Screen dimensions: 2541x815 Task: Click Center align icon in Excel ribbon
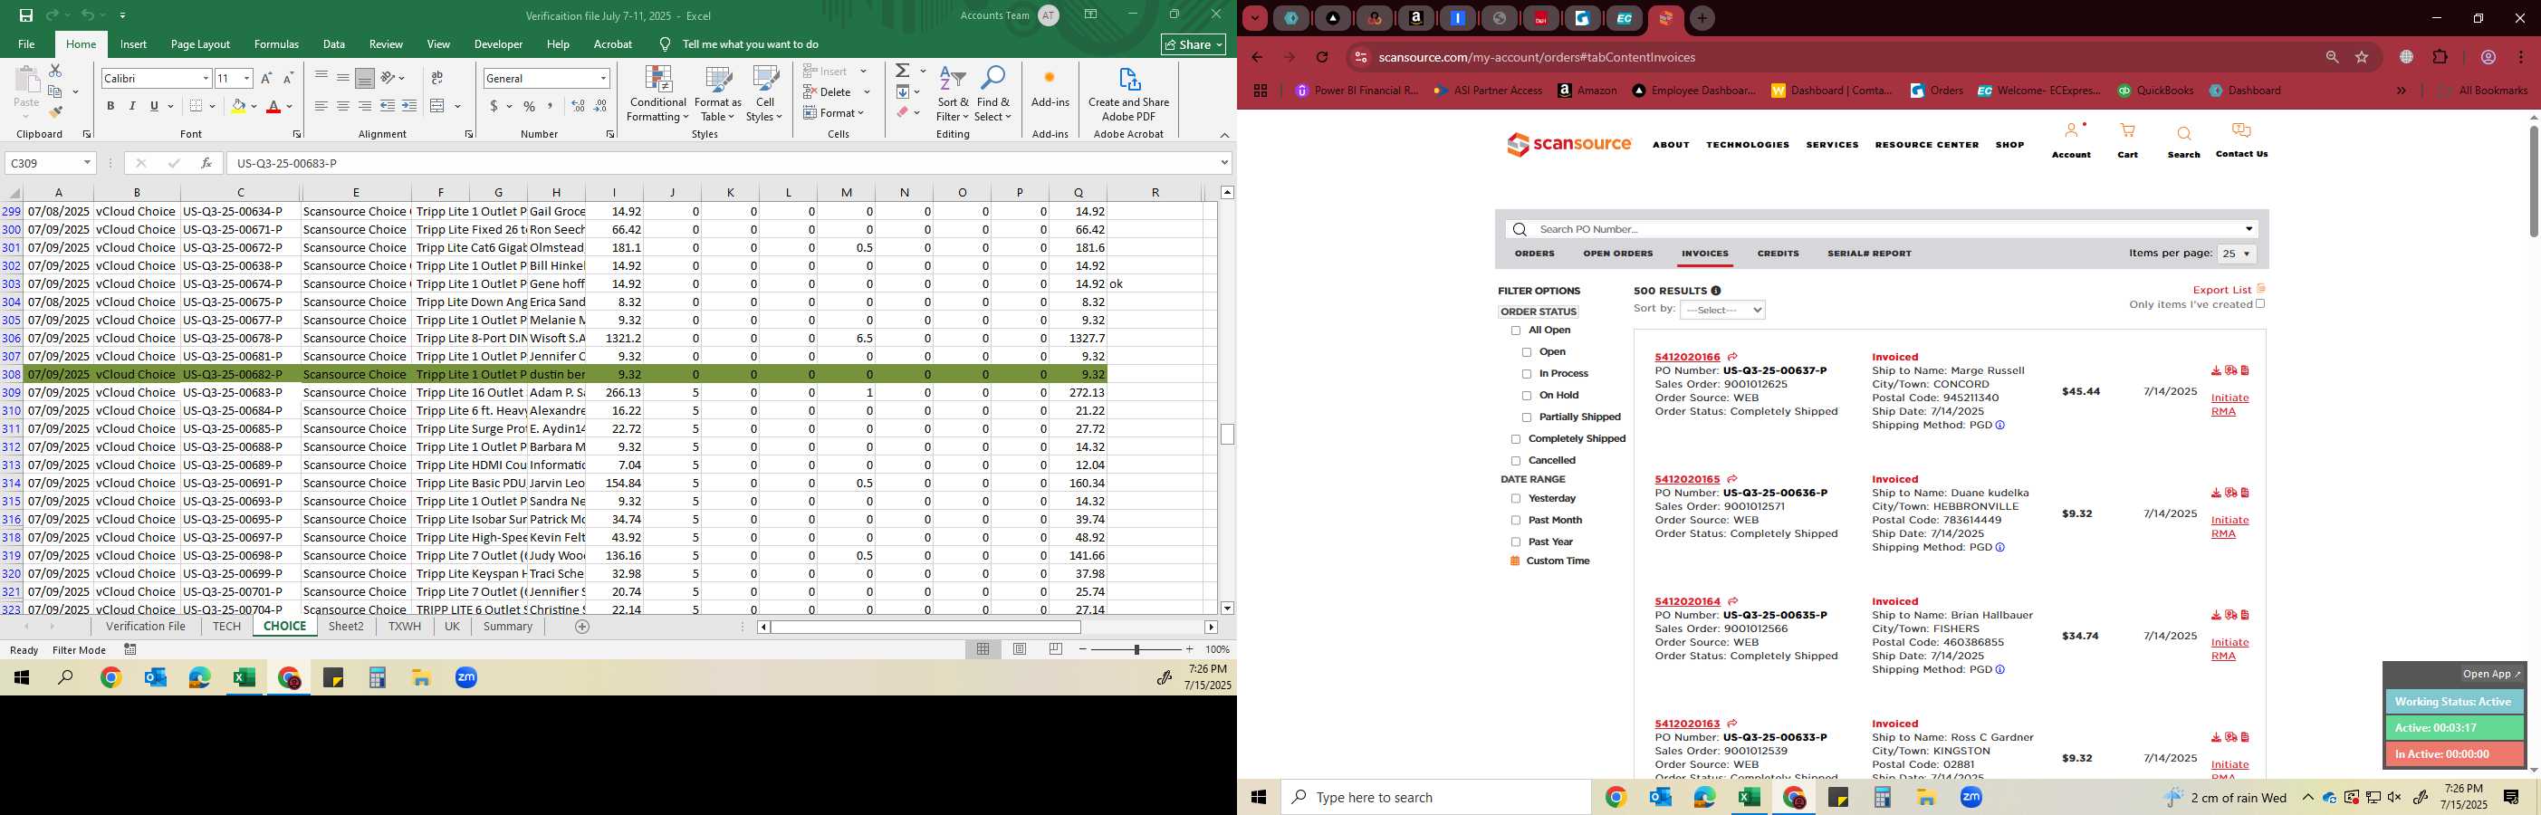coord(343,107)
